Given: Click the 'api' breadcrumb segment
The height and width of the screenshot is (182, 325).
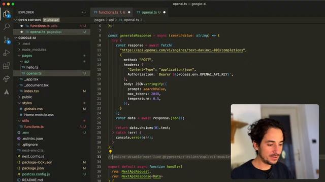Looking at the screenshot, I should tap(111, 20).
